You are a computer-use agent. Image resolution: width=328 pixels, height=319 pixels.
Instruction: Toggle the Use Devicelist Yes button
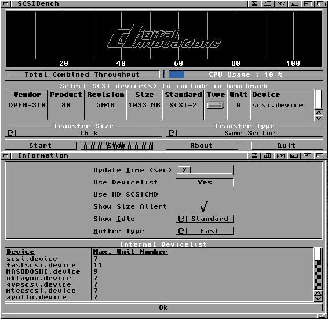205,182
